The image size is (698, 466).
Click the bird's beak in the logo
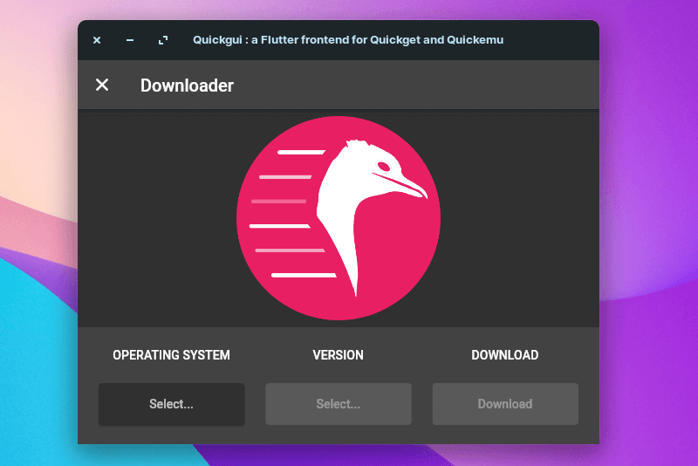pyautogui.click(x=408, y=185)
